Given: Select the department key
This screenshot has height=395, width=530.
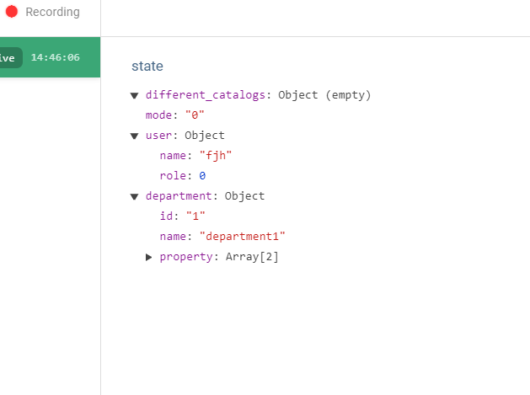Looking at the screenshot, I should click(179, 196).
